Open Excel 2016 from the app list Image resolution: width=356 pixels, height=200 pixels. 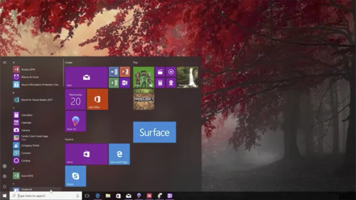(x=27, y=176)
